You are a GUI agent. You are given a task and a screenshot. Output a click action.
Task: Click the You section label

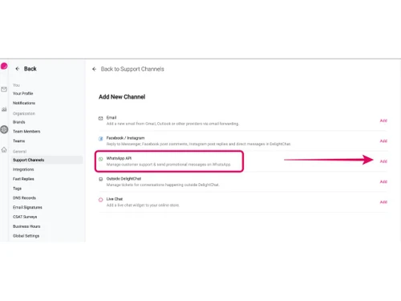(16, 85)
